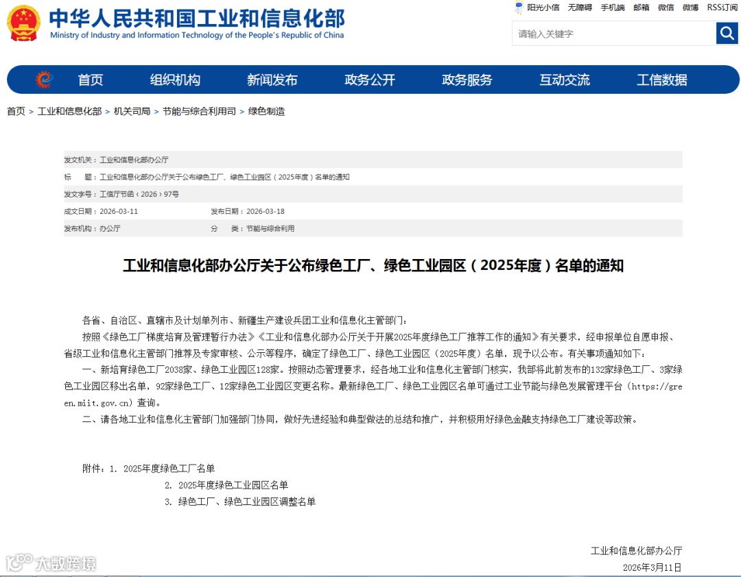Click the search magnifier button
This screenshot has height=577, width=741.
point(727,34)
